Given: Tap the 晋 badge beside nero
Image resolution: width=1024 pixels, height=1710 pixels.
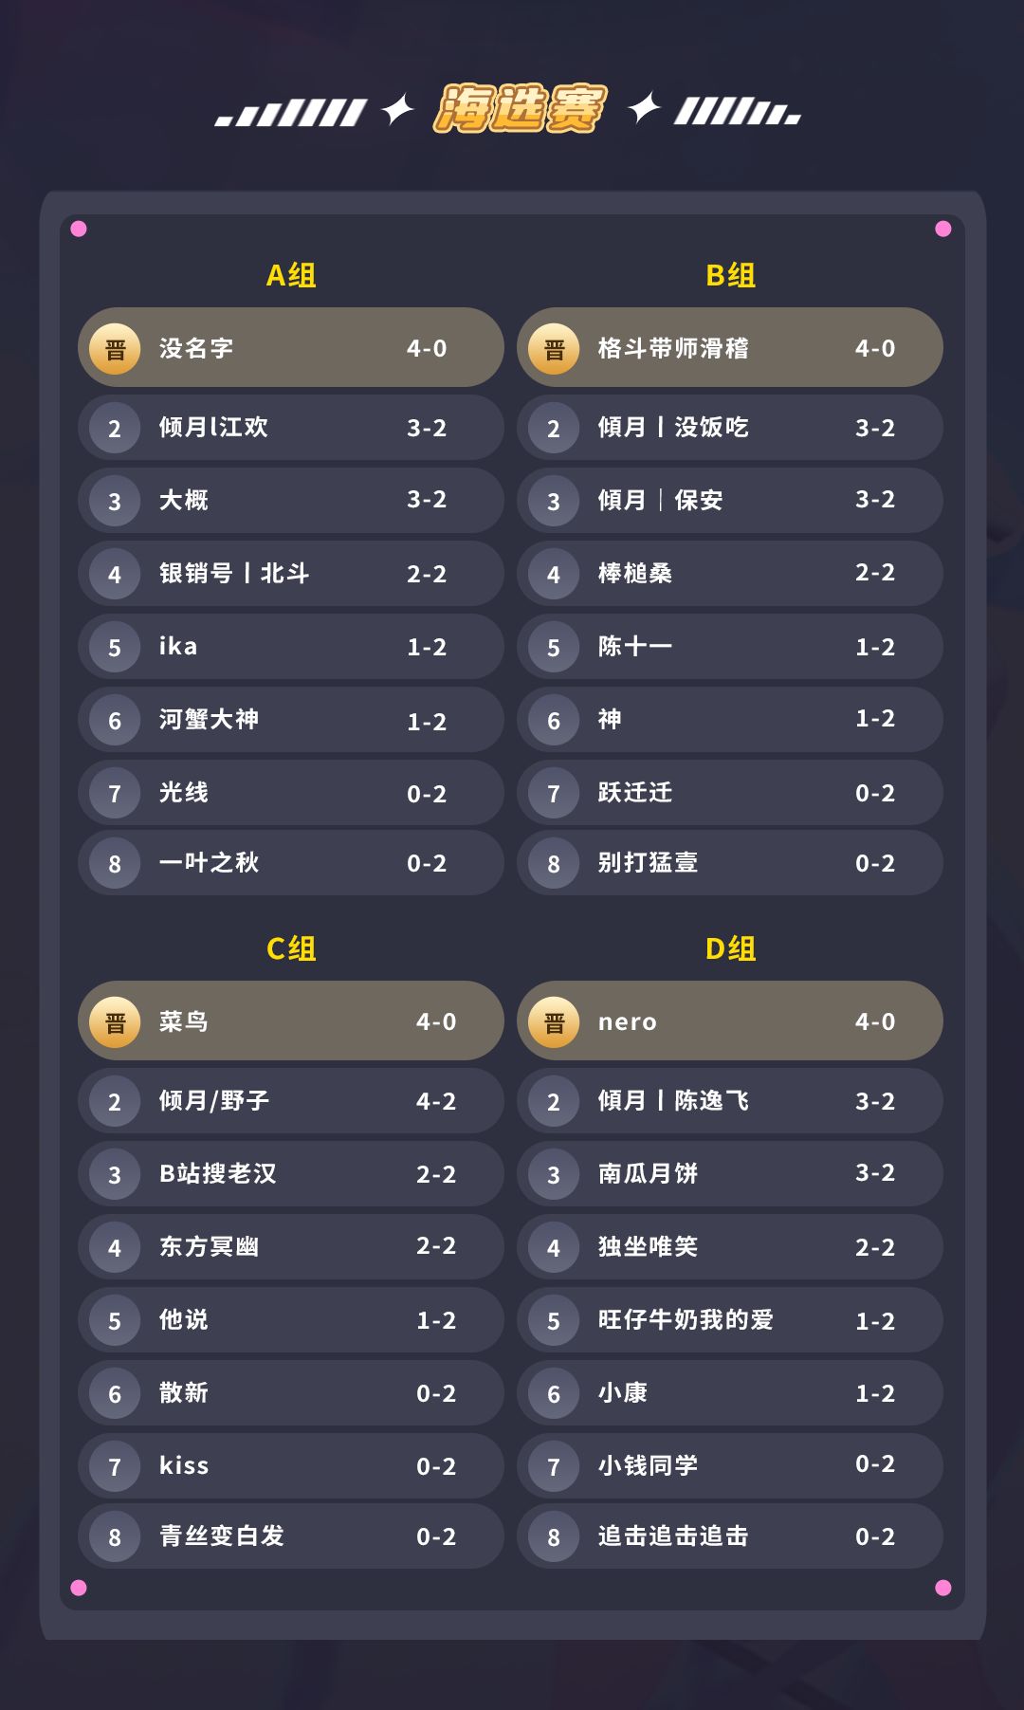Looking at the screenshot, I should click(x=554, y=1022).
